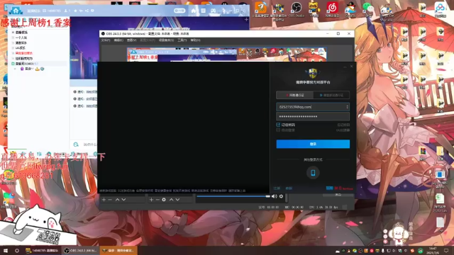Click the password input field
The image size is (454, 255).
[313, 116]
